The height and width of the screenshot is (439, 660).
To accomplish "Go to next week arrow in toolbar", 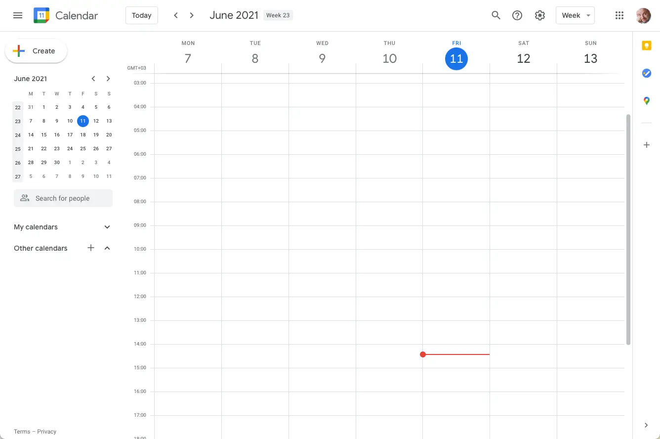I will [192, 15].
